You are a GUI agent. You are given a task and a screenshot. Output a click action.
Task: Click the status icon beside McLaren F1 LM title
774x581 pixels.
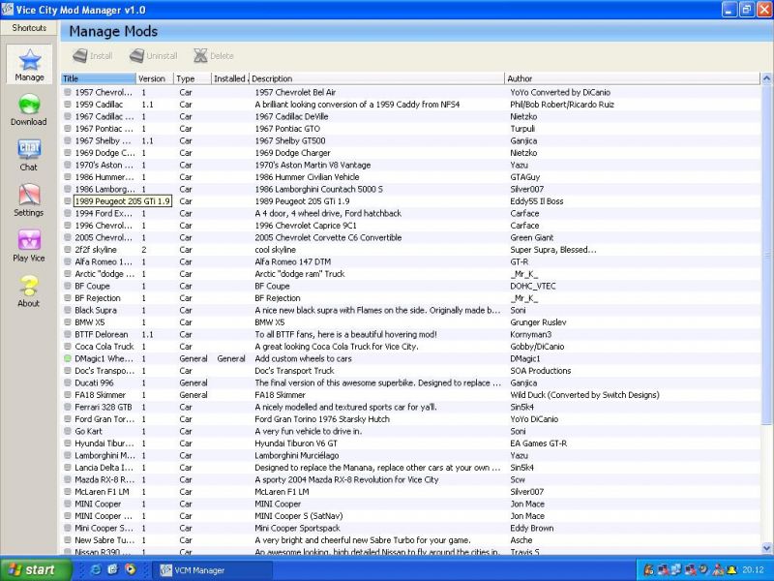point(68,492)
